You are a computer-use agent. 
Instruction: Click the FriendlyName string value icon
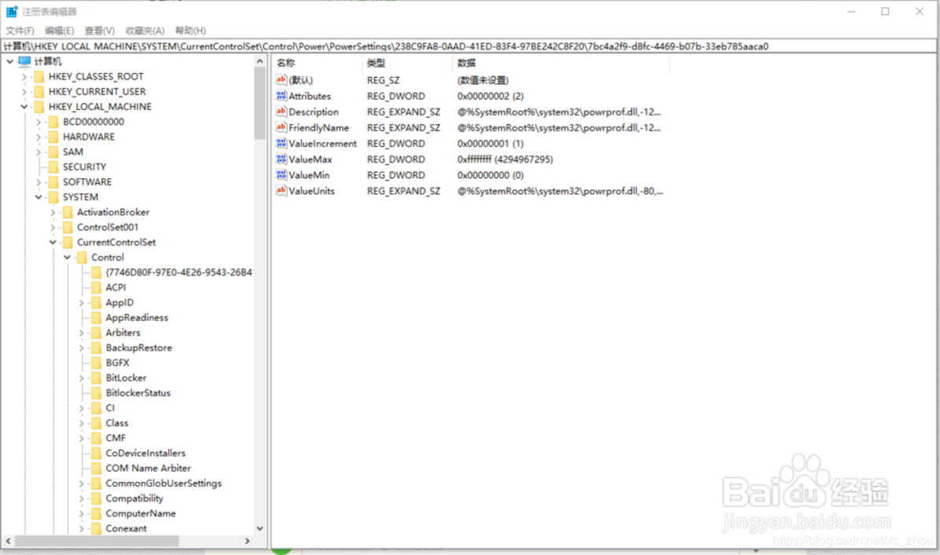point(281,127)
